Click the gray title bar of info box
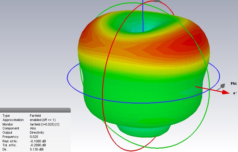This screenshot has height=152, width=238. point(35,110)
